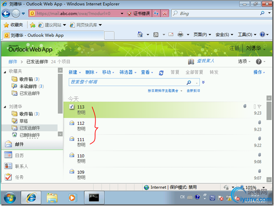Image resolution: width=274 pixels, height=206 pixels.
Task: Open the Command Prompt taskbar icon
Action: pos(94,198)
